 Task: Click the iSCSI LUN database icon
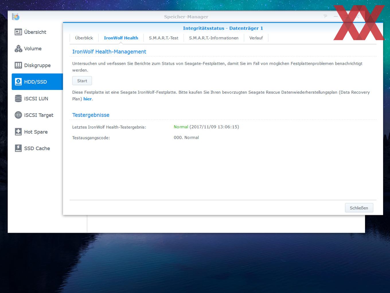click(18, 99)
